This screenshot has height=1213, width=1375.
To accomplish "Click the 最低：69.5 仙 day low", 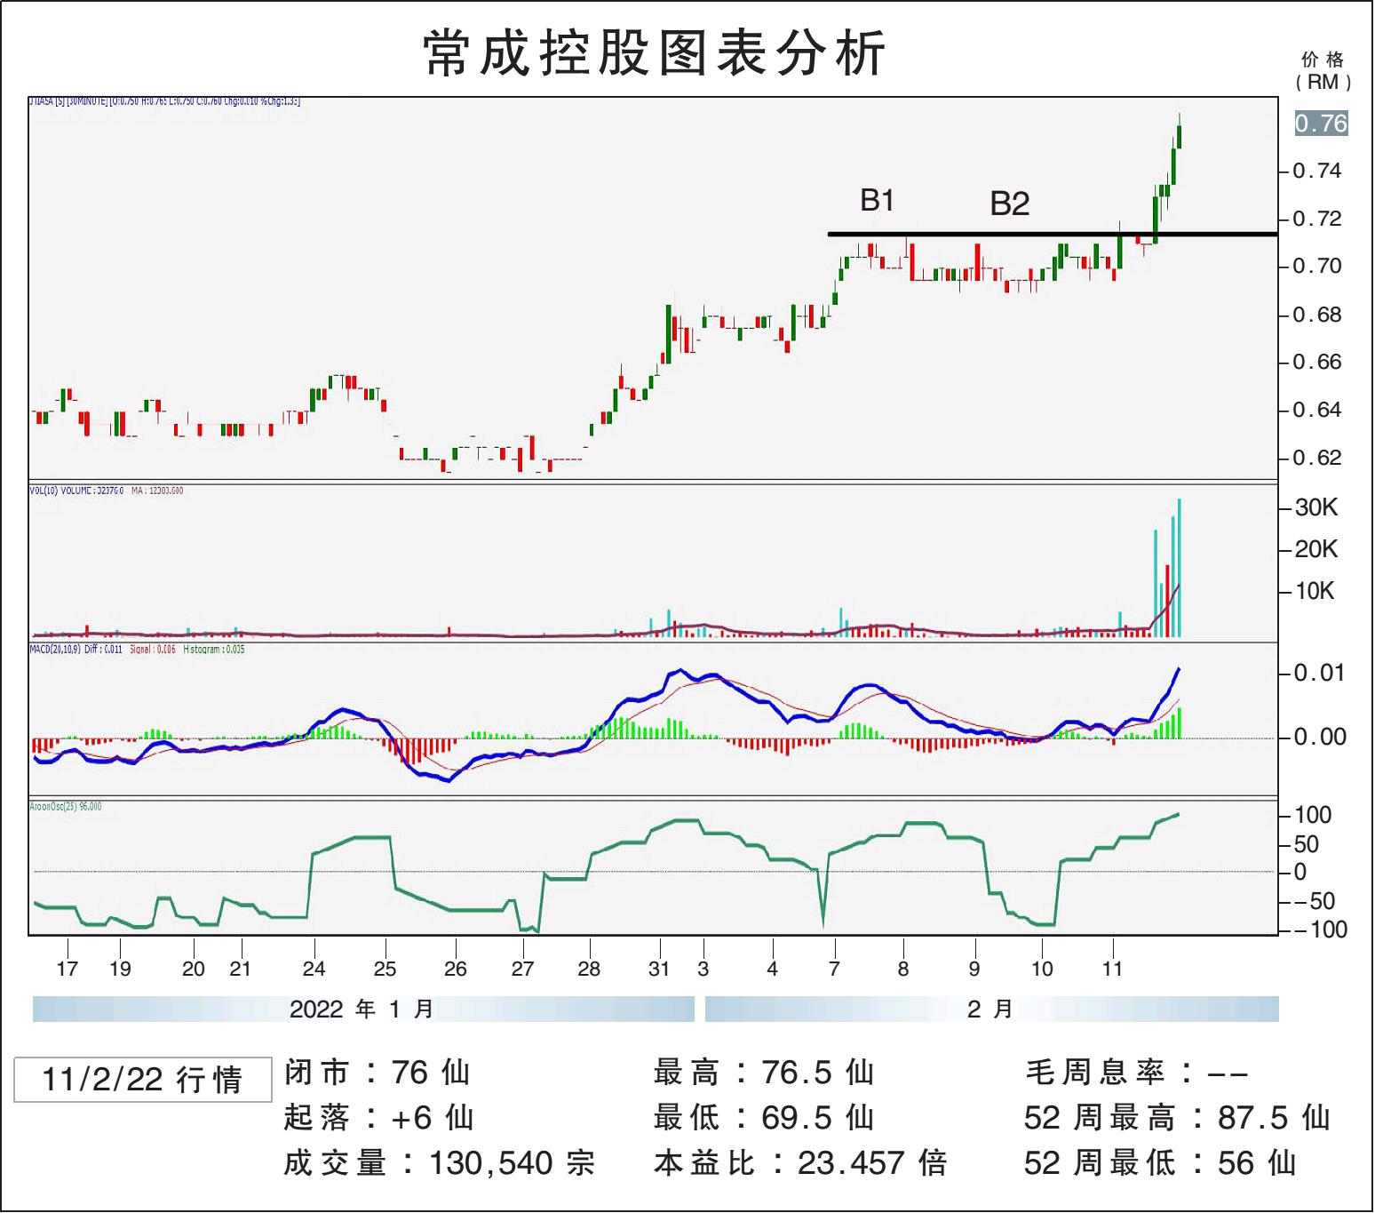I will (x=765, y=1117).
